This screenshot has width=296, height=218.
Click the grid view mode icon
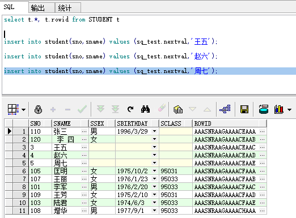point(13,109)
